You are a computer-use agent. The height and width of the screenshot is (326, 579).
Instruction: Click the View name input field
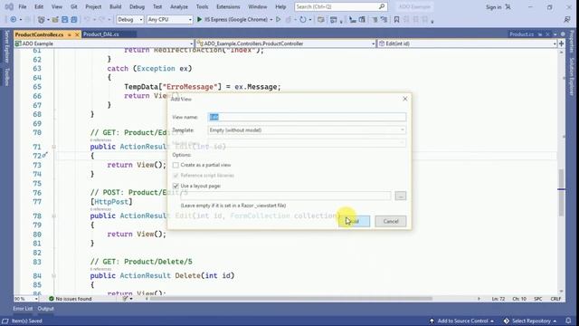click(x=307, y=117)
